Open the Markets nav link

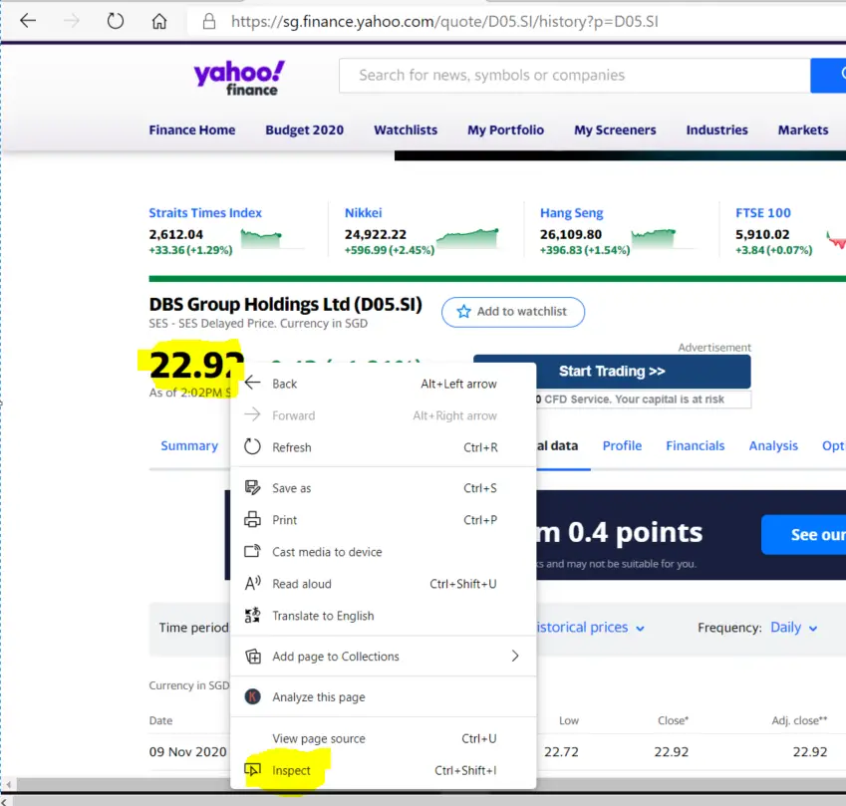803,131
